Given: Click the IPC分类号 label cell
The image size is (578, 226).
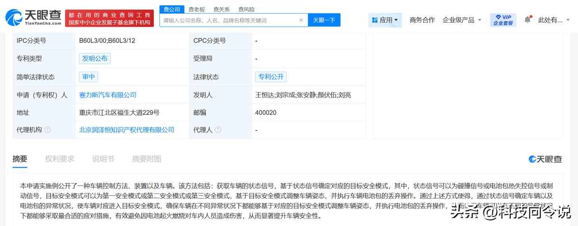Looking at the screenshot, I should (44, 41).
